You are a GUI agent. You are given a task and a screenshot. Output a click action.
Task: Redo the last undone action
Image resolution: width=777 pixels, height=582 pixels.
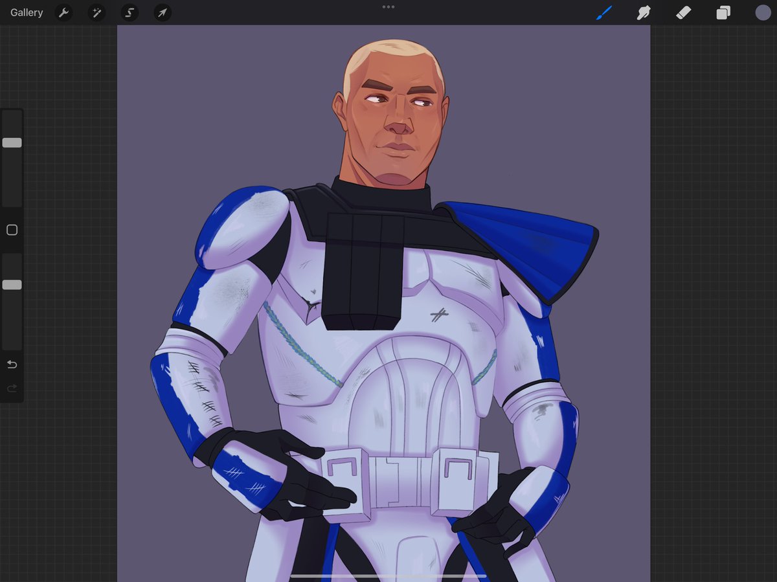pyautogui.click(x=12, y=388)
